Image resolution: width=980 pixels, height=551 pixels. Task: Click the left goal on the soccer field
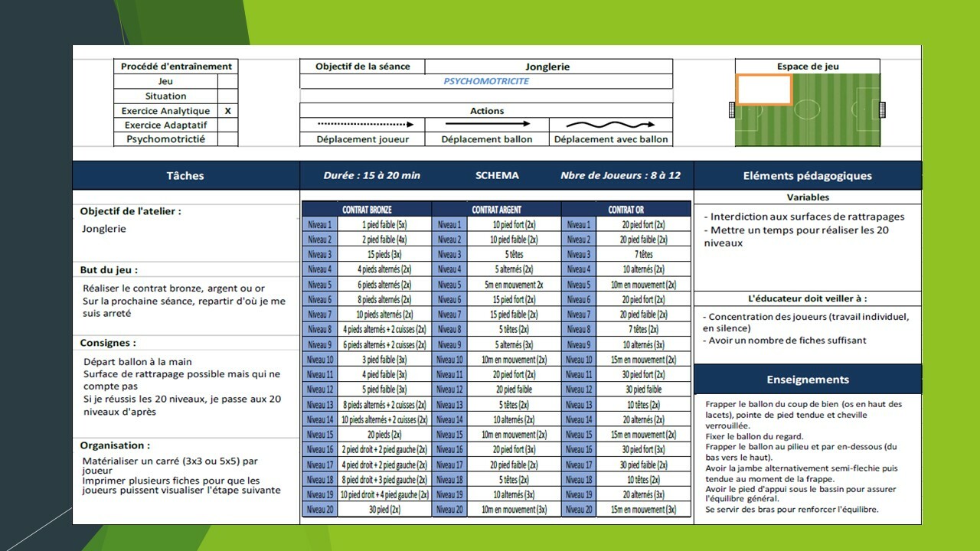coord(733,110)
